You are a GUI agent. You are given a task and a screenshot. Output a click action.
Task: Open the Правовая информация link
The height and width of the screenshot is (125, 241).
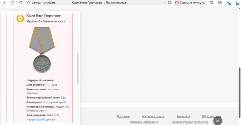tap(144, 122)
